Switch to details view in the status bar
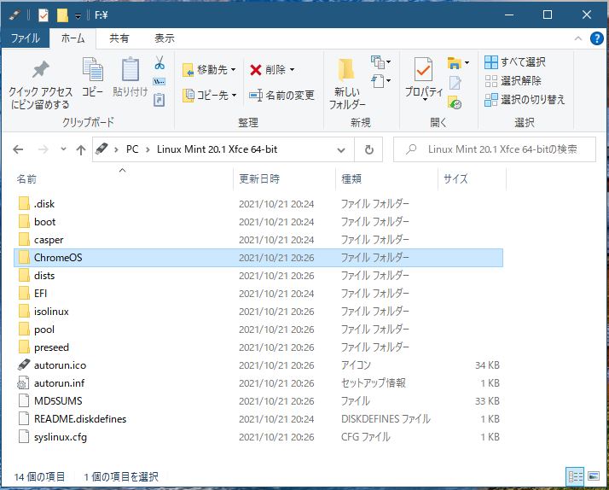This screenshot has width=609, height=490. [576, 475]
